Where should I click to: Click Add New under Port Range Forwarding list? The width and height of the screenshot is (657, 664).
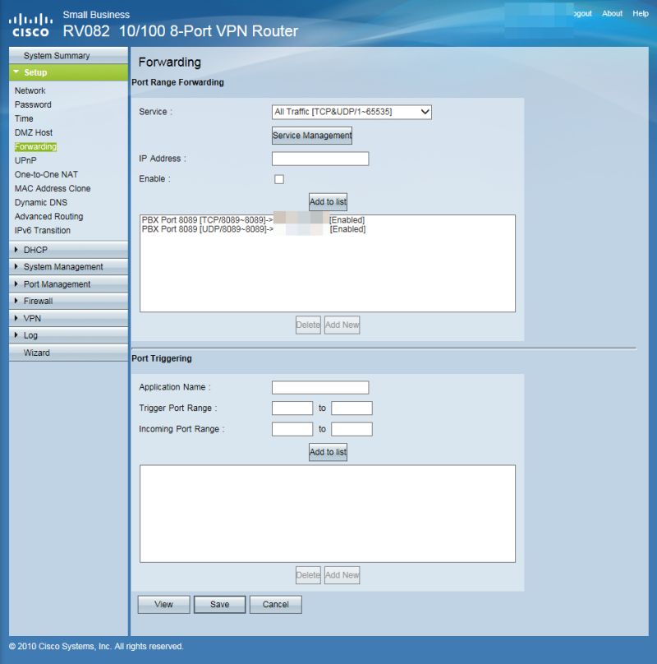coord(342,325)
